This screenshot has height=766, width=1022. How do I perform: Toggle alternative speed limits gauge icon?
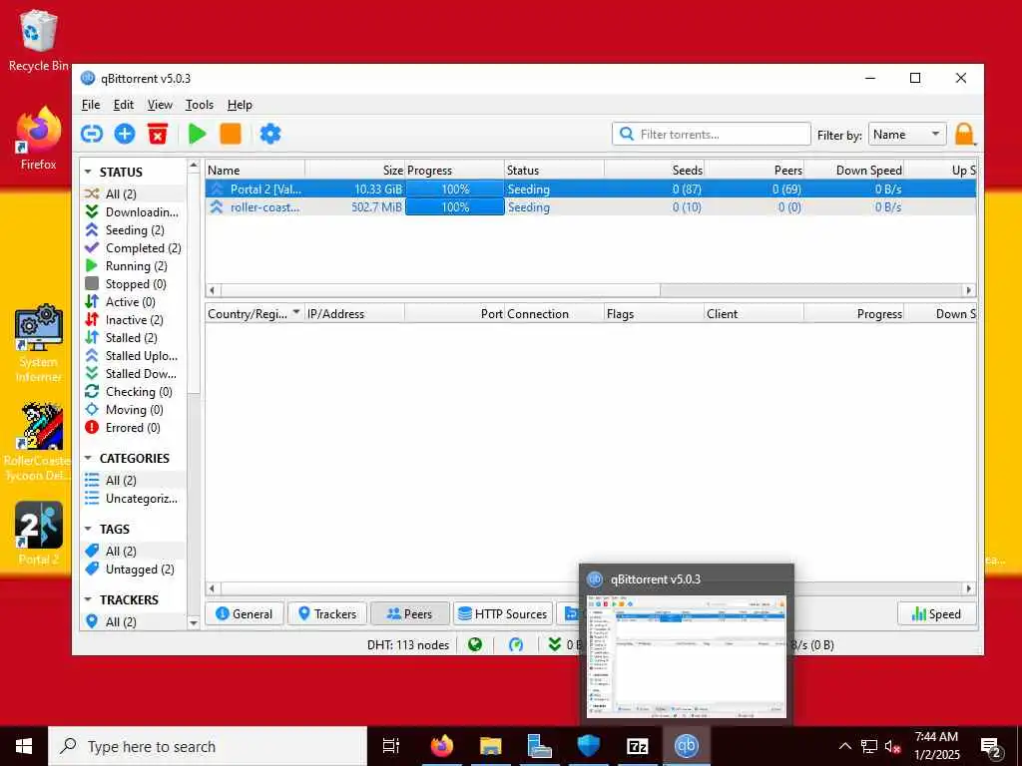(x=516, y=645)
